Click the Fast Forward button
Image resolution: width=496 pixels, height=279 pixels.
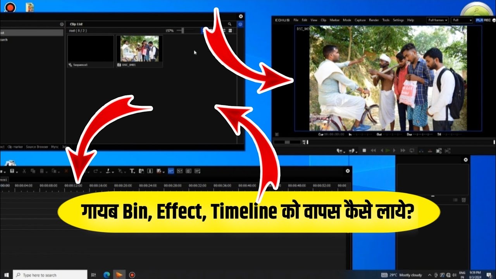click(403, 150)
